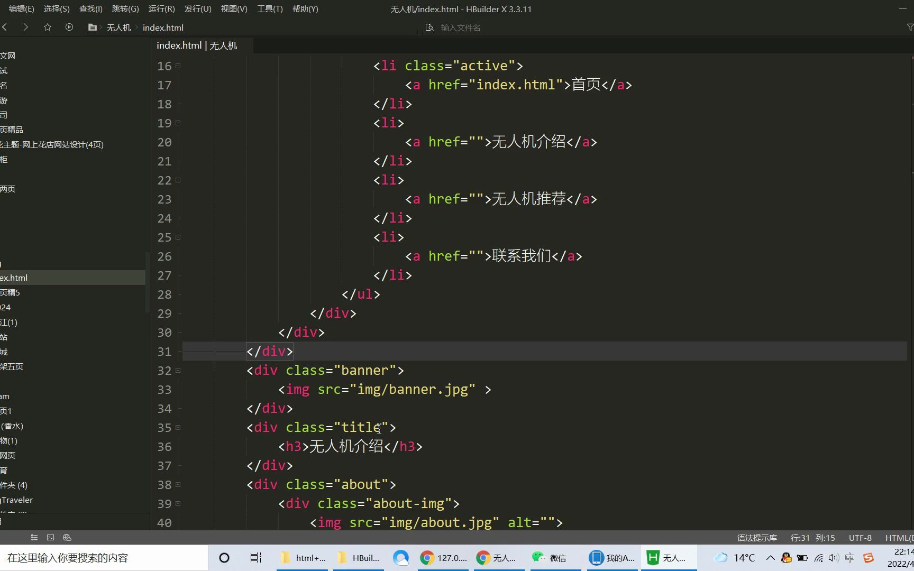Image resolution: width=914 pixels, height=571 pixels.
Task: Open the cloud browser icon on the taskbar
Action: 401,558
